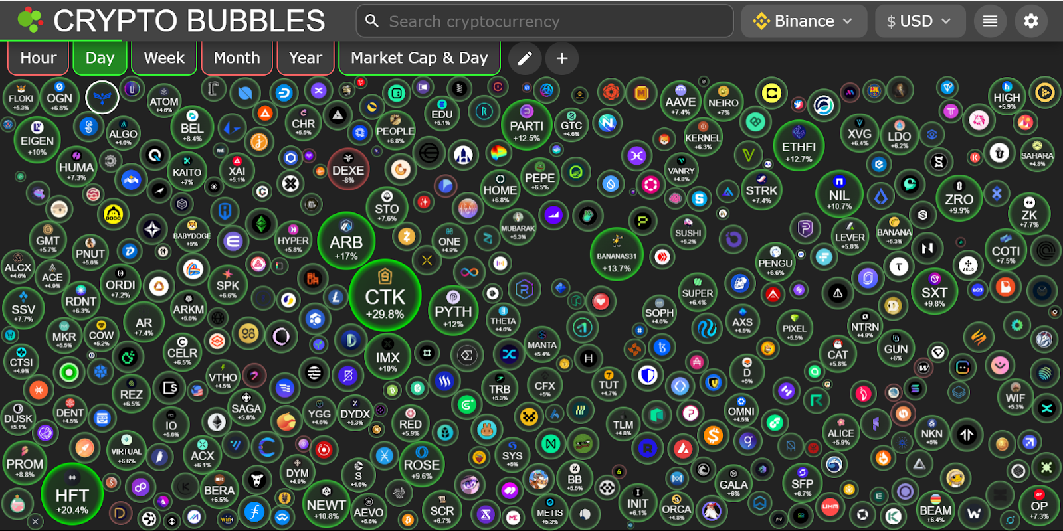The width and height of the screenshot is (1063, 531).
Task: Switch to the Week tab
Action: (x=164, y=58)
